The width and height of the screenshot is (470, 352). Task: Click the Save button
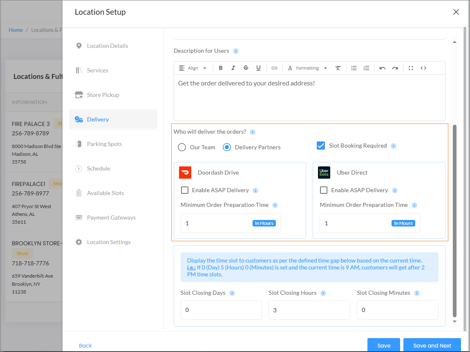384,345
